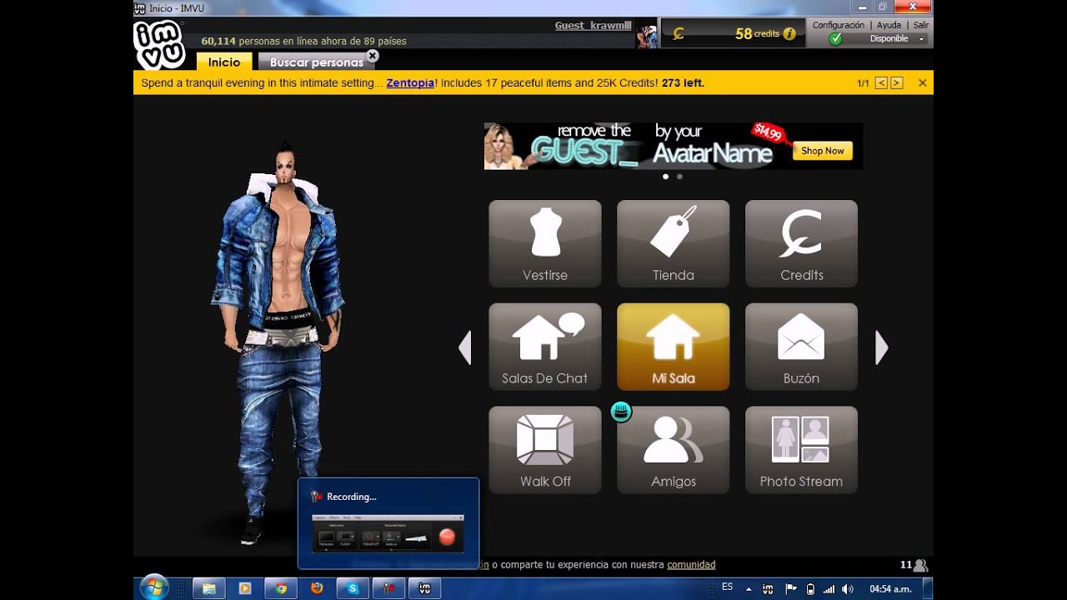Screen dimensions: 1067x600
Task: Open Chrome from the taskbar
Action: point(281,587)
